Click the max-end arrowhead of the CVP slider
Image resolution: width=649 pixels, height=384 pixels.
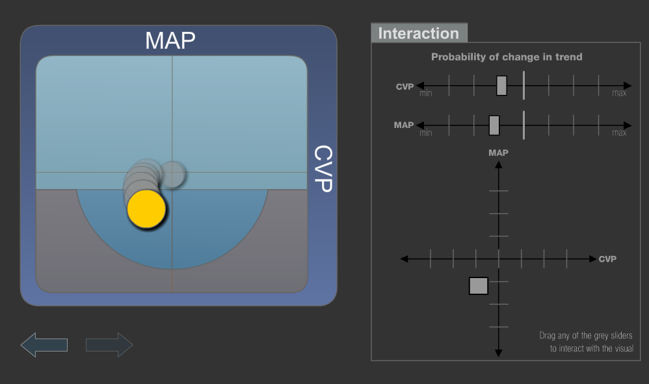(627, 86)
